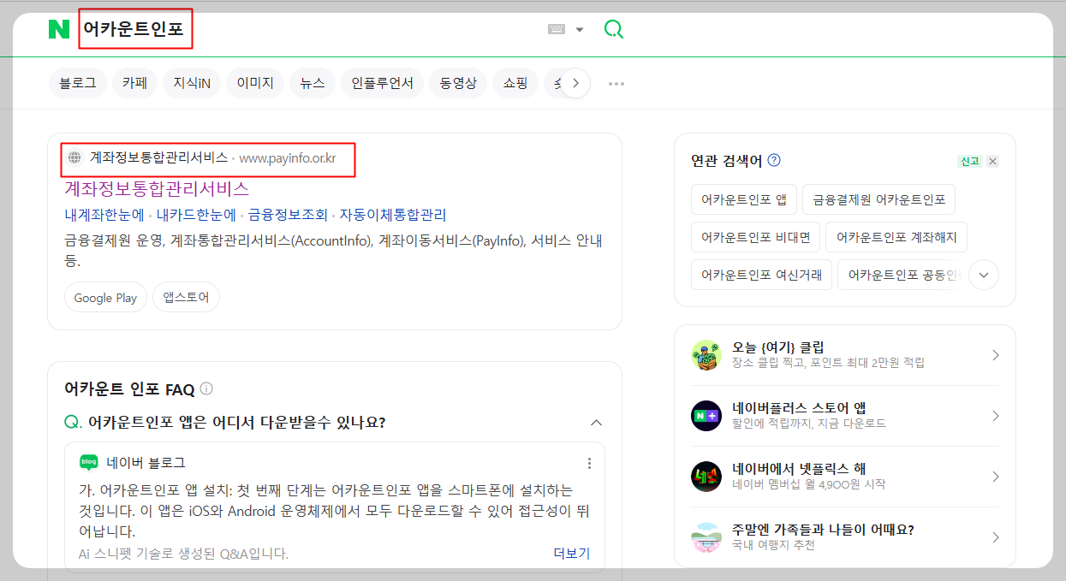Click the green search magnifier icon

tap(613, 29)
